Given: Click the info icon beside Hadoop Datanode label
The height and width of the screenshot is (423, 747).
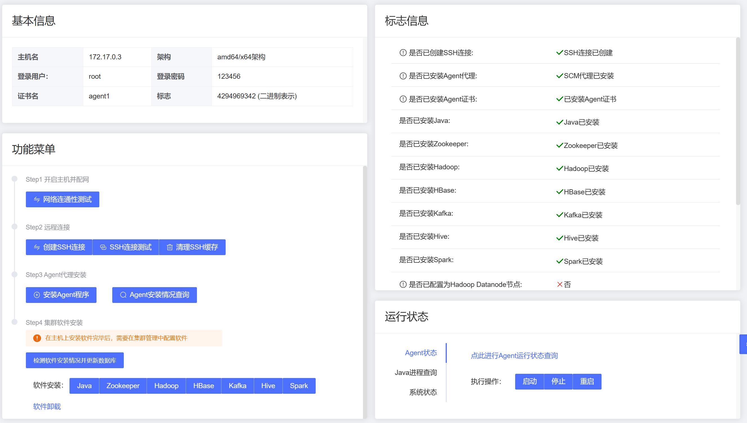Looking at the screenshot, I should 403,284.
